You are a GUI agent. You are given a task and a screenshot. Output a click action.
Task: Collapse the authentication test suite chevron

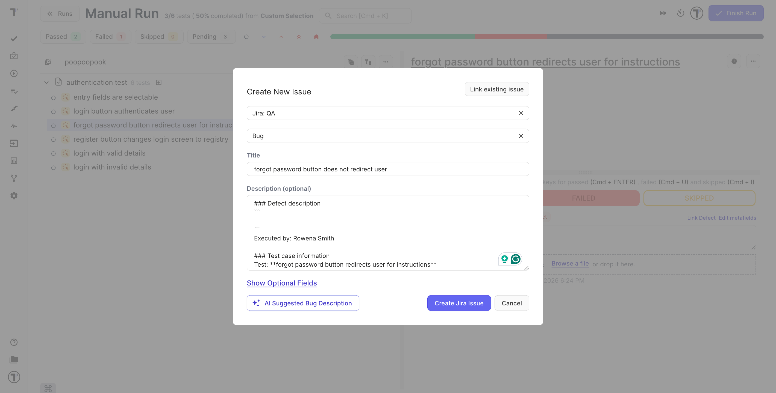(46, 82)
